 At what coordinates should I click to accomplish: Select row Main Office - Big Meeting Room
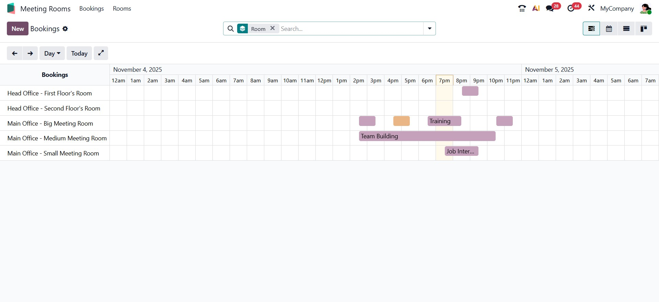coord(55,123)
